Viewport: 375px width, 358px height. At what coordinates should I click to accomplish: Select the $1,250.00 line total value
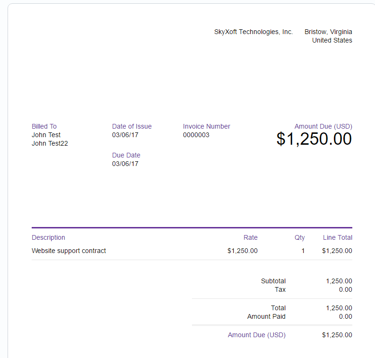[337, 251]
